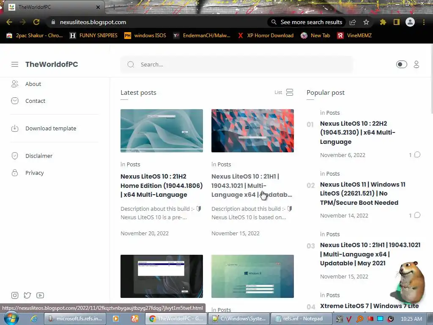This screenshot has width=433, height=325.
Task: Open Contact in sidebar
Action: pyautogui.click(x=35, y=101)
